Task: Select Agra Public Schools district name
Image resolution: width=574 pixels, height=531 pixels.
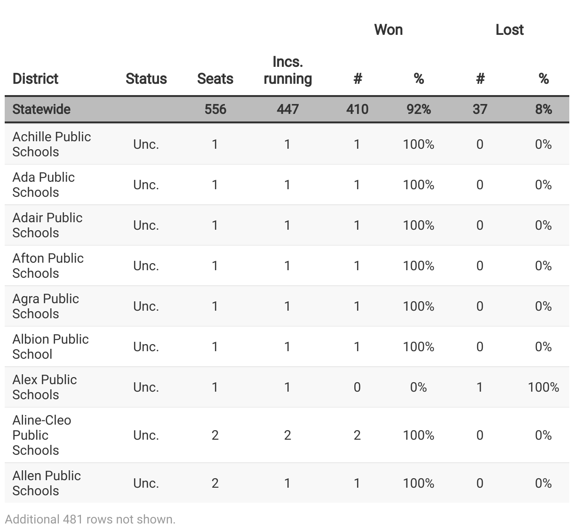Action: (x=46, y=306)
